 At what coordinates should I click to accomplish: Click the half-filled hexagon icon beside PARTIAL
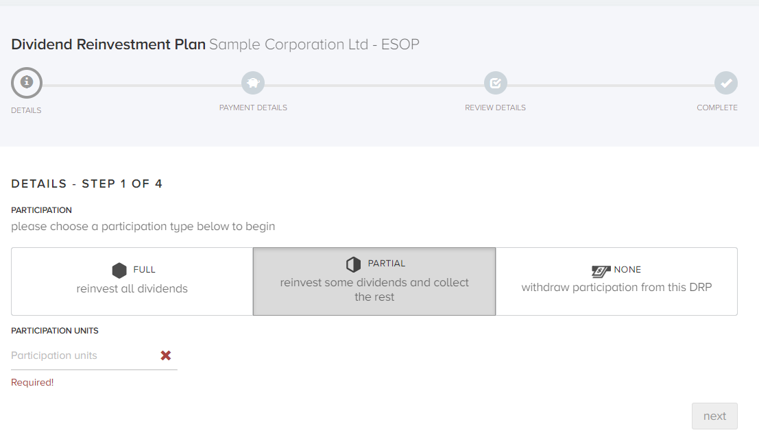[x=353, y=264]
